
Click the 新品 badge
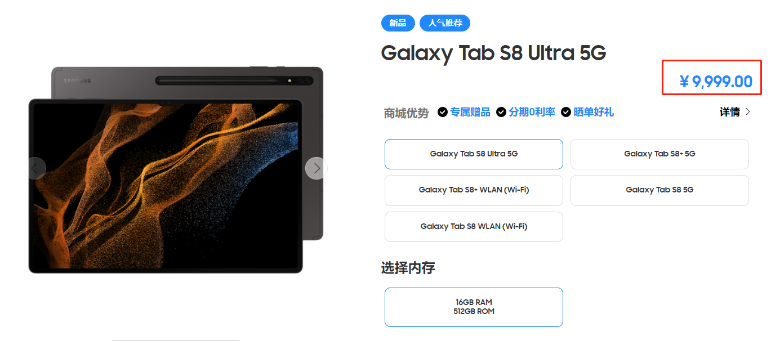coord(398,23)
